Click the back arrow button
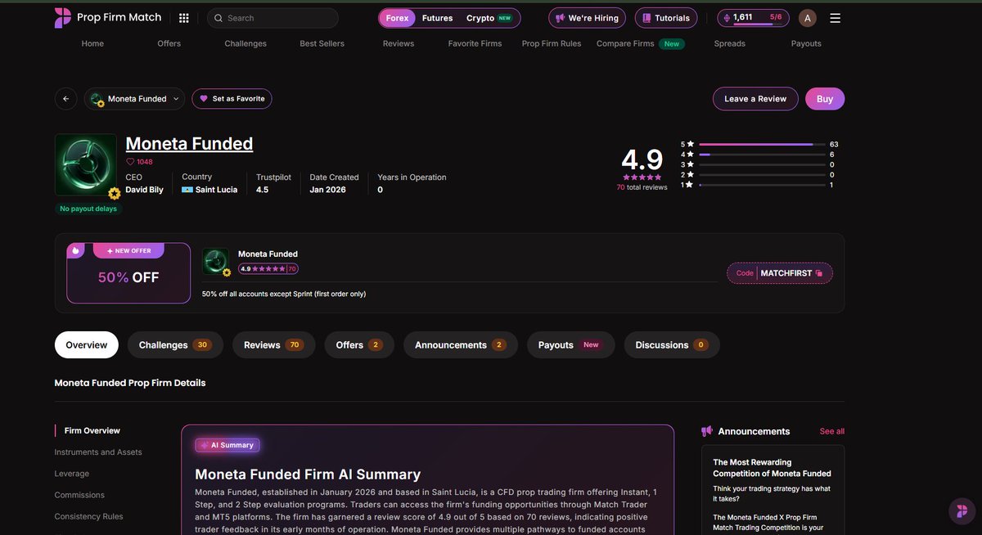This screenshot has width=982, height=535. tap(65, 99)
